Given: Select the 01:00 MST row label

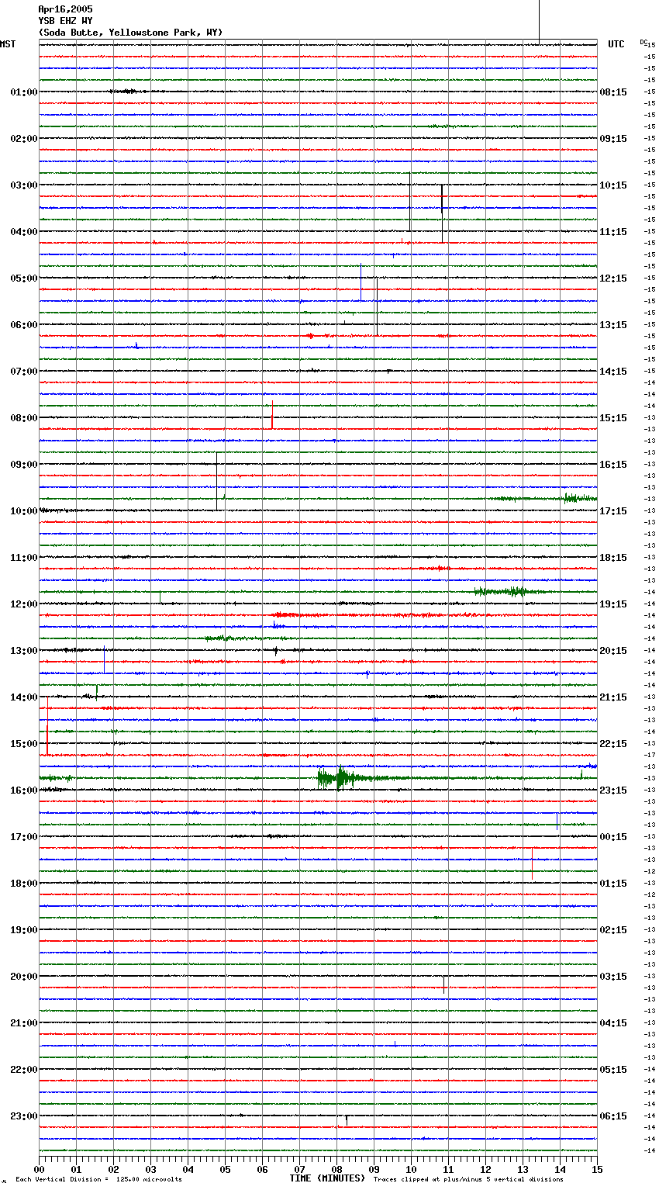Looking at the screenshot, I should tap(24, 92).
